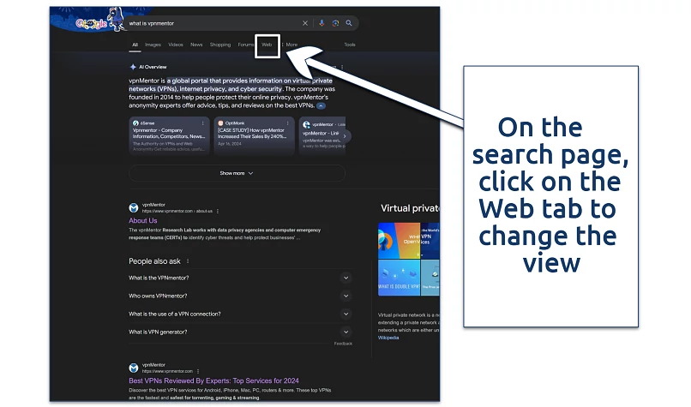
Task: Switch to the News tab
Action: [x=196, y=45]
